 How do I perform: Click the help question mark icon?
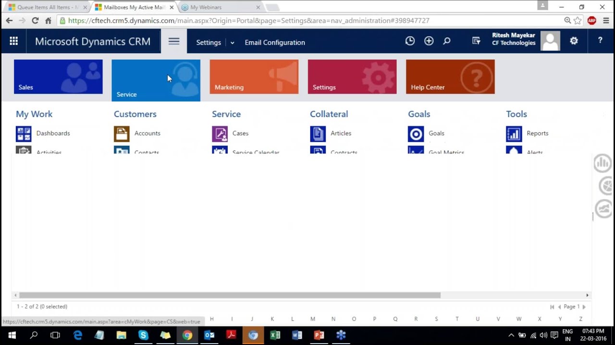(x=600, y=41)
